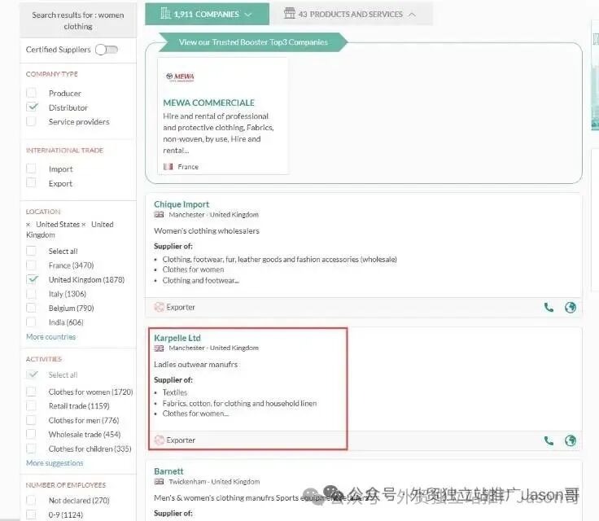599x521 pixels.
Task: Click 'Fabrics, cotton, for clothing and household linen'
Action: click(x=239, y=403)
